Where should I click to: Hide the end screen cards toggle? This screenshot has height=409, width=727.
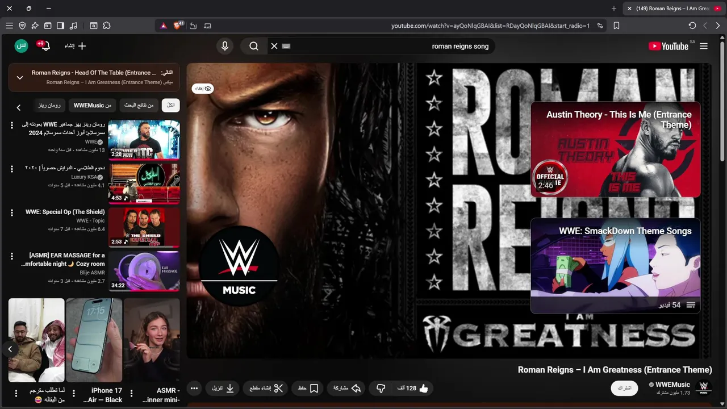(203, 89)
